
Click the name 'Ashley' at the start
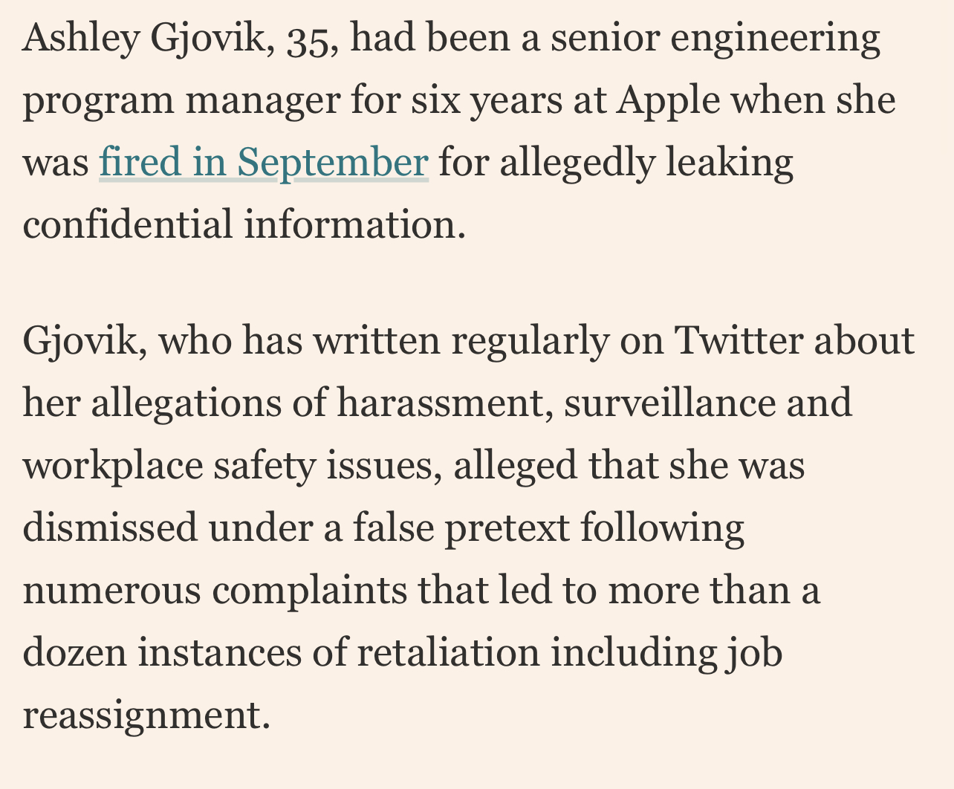tap(81, 39)
